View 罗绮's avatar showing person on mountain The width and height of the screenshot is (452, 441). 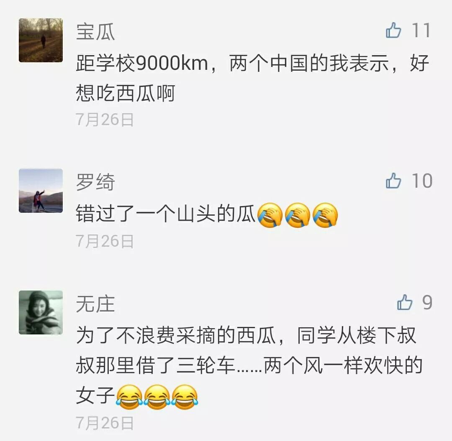(x=41, y=191)
